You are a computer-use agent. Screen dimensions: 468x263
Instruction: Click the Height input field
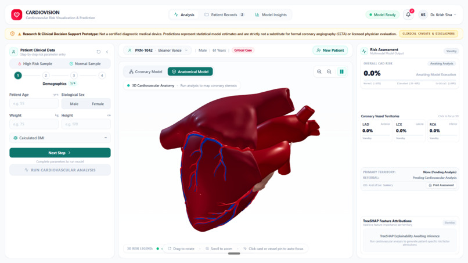click(86, 124)
